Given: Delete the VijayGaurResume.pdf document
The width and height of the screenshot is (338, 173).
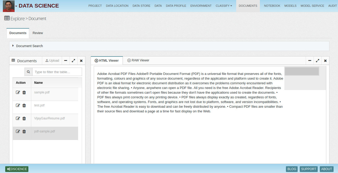Looking at the screenshot, I should pos(24,118).
